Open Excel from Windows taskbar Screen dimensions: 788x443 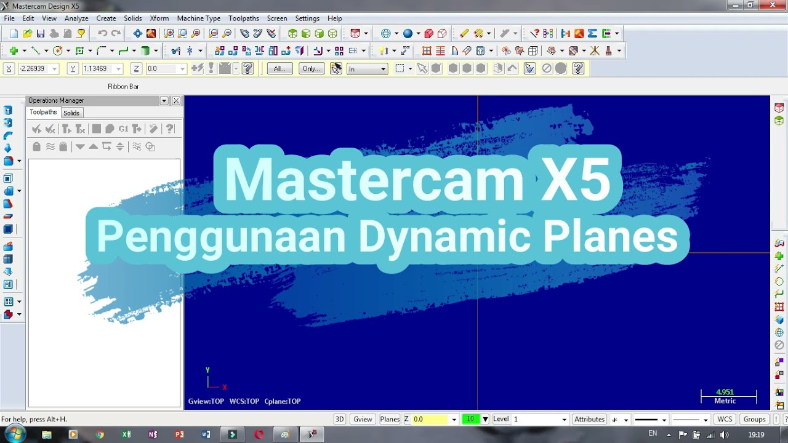[x=126, y=434]
